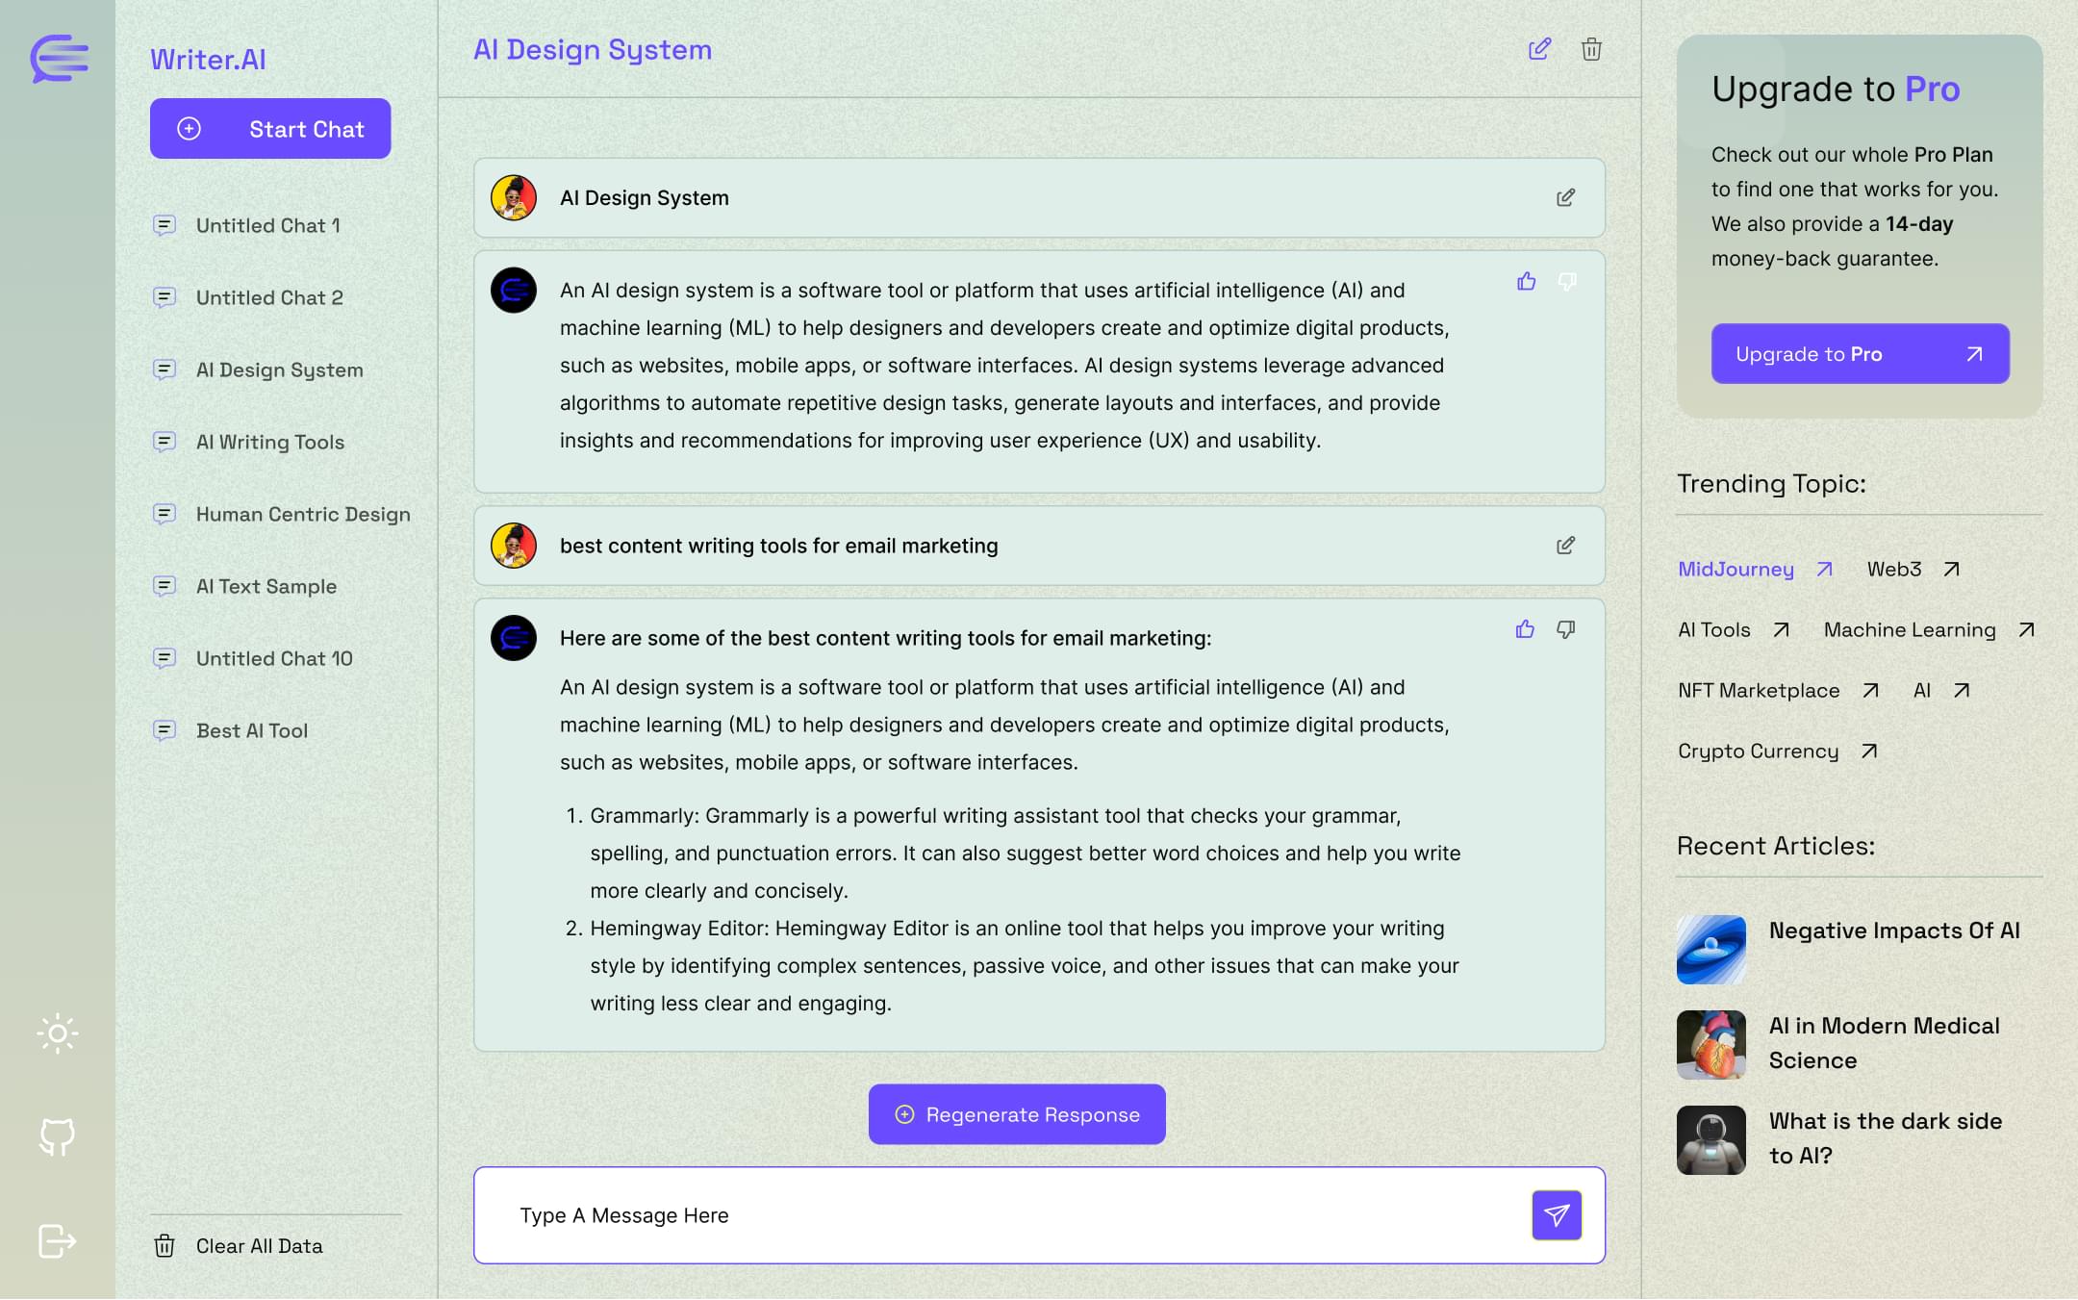The width and height of the screenshot is (2078, 1300).
Task: Select the Human Centric Design chat
Action: [302, 514]
